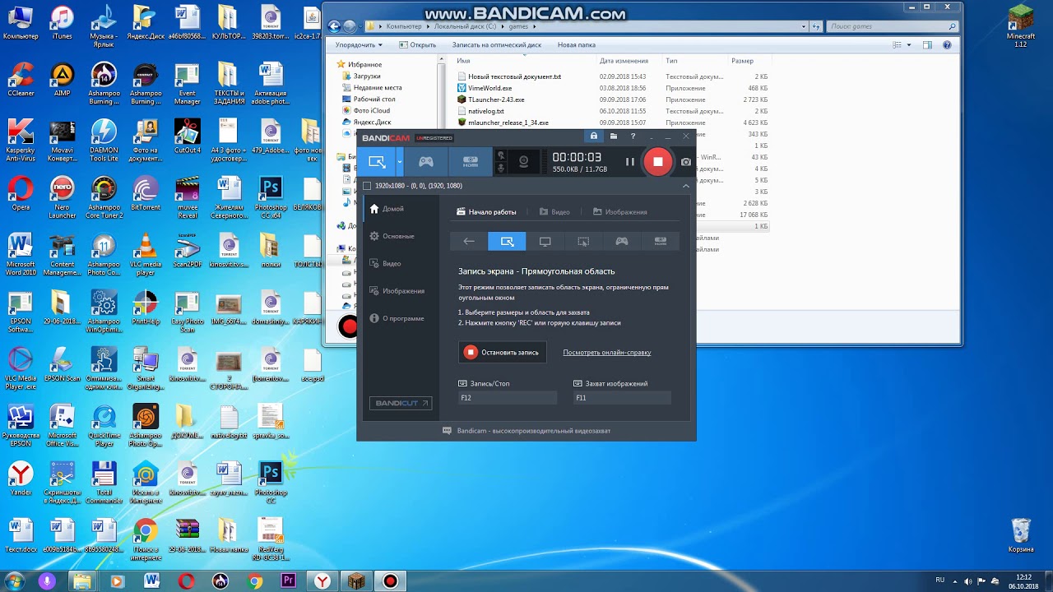This screenshot has width=1053, height=592.
Task: Select the CCleaner desktop shortcut
Action: pos(21,80)
